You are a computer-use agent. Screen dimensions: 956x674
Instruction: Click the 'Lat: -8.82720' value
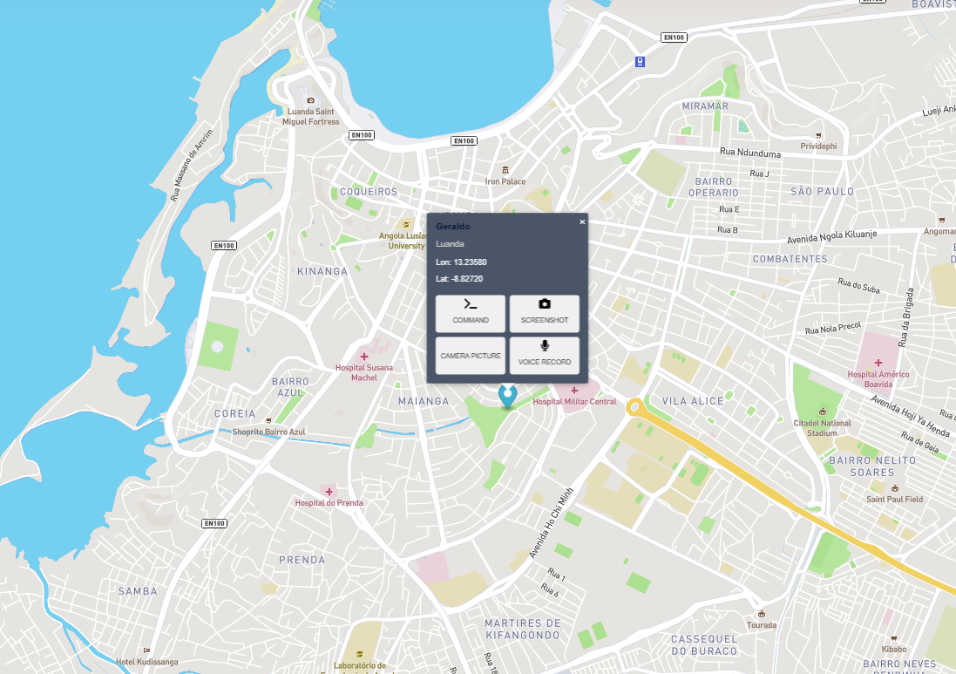click(x=459, y=279)
